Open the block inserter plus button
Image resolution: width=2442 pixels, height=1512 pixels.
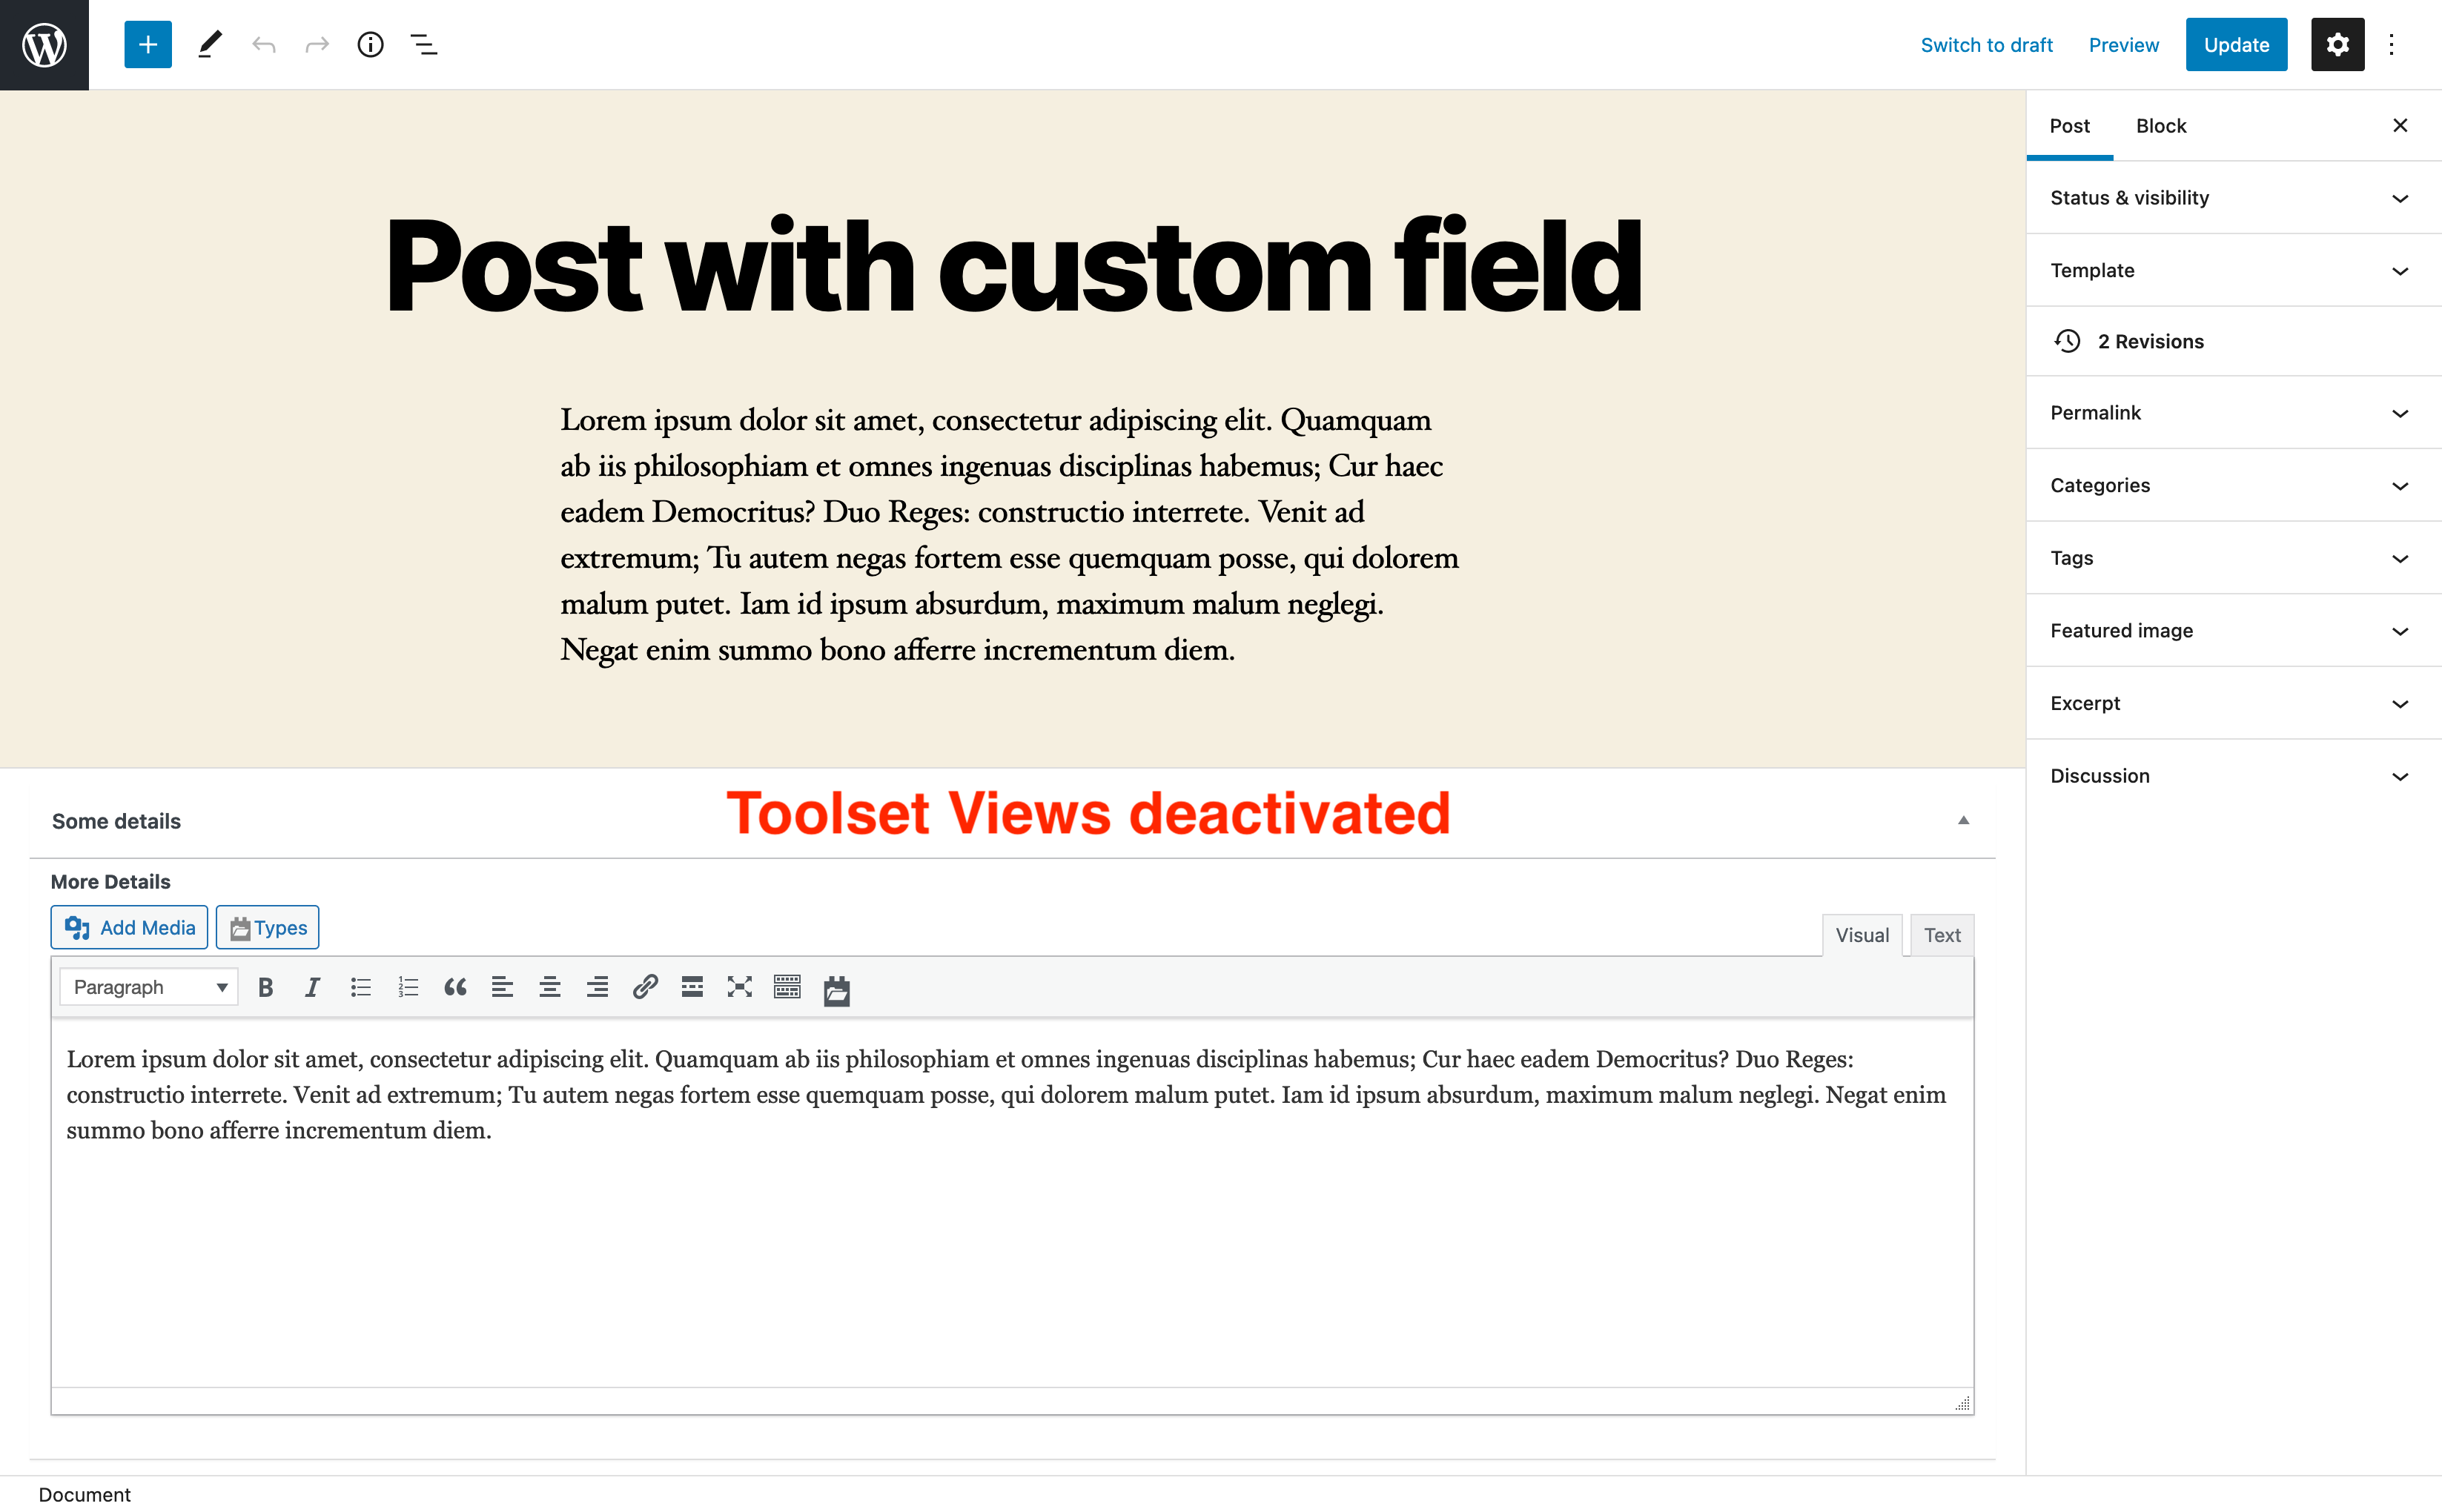tap(148, 45)
